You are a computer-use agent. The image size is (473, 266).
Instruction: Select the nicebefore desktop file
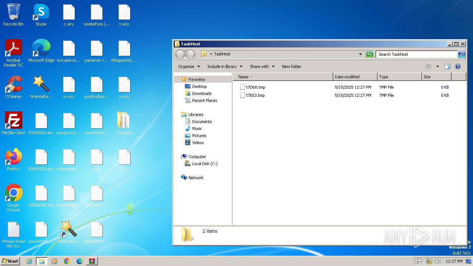click(x=96, y=15)
